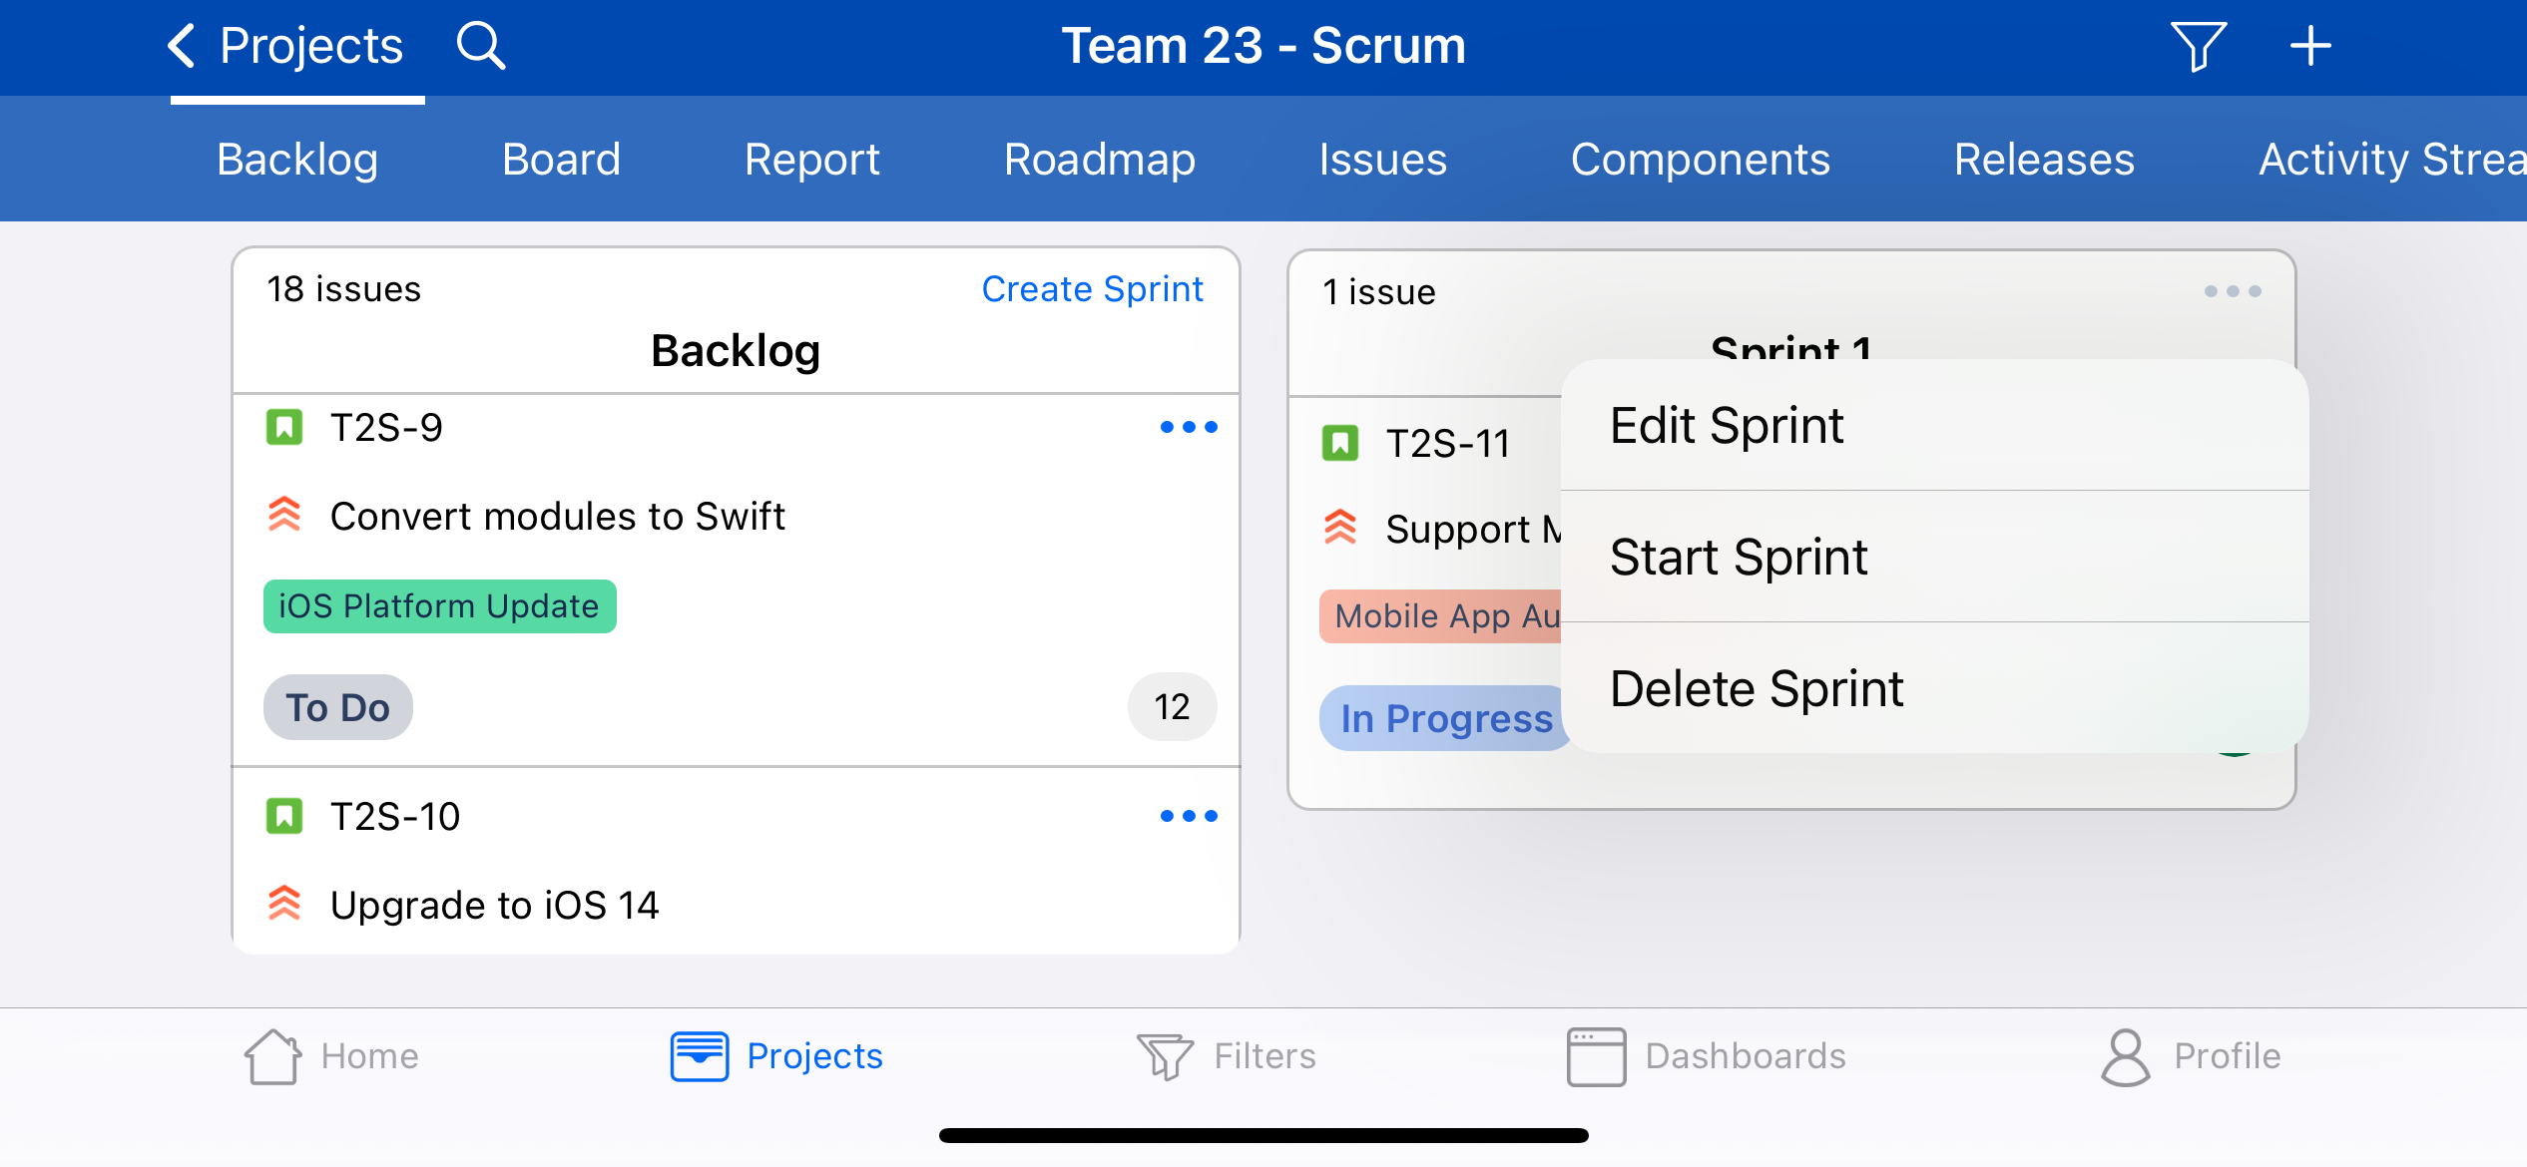Image resolution: width=2527 pixels, height=1167 pixels.
Task: Open Dashboards in bottom navigation
Action: point(1706,1055)
